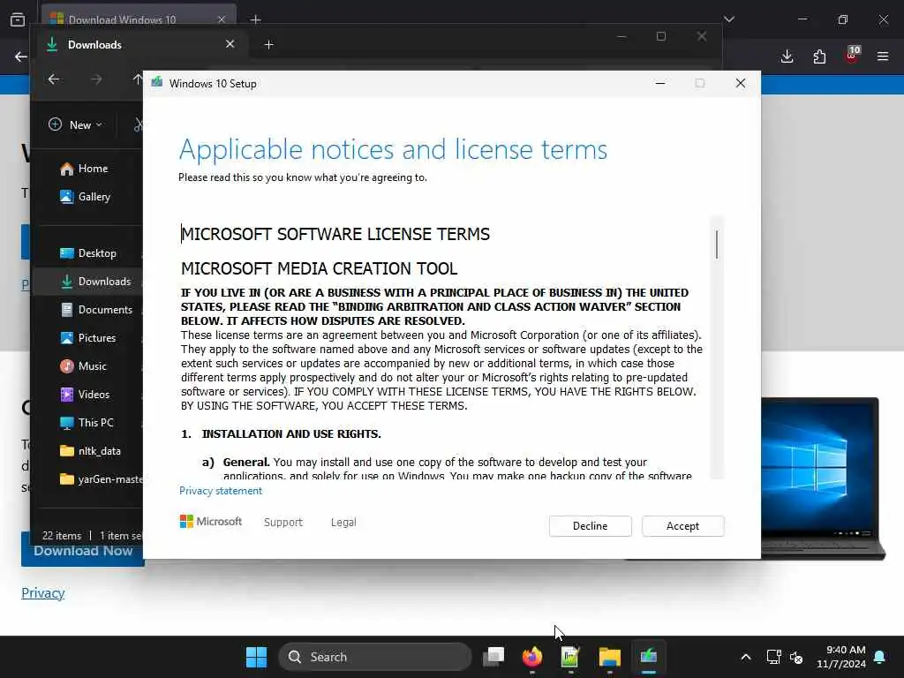Click browser back arrow
Viewport: 904px width, 678px height.
(x=21, y=56)
